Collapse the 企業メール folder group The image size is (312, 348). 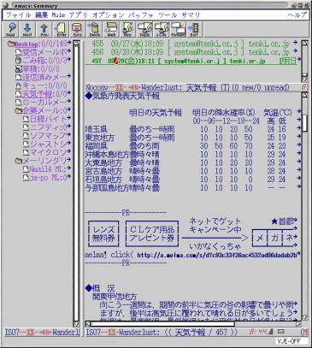tap(19, 110)
